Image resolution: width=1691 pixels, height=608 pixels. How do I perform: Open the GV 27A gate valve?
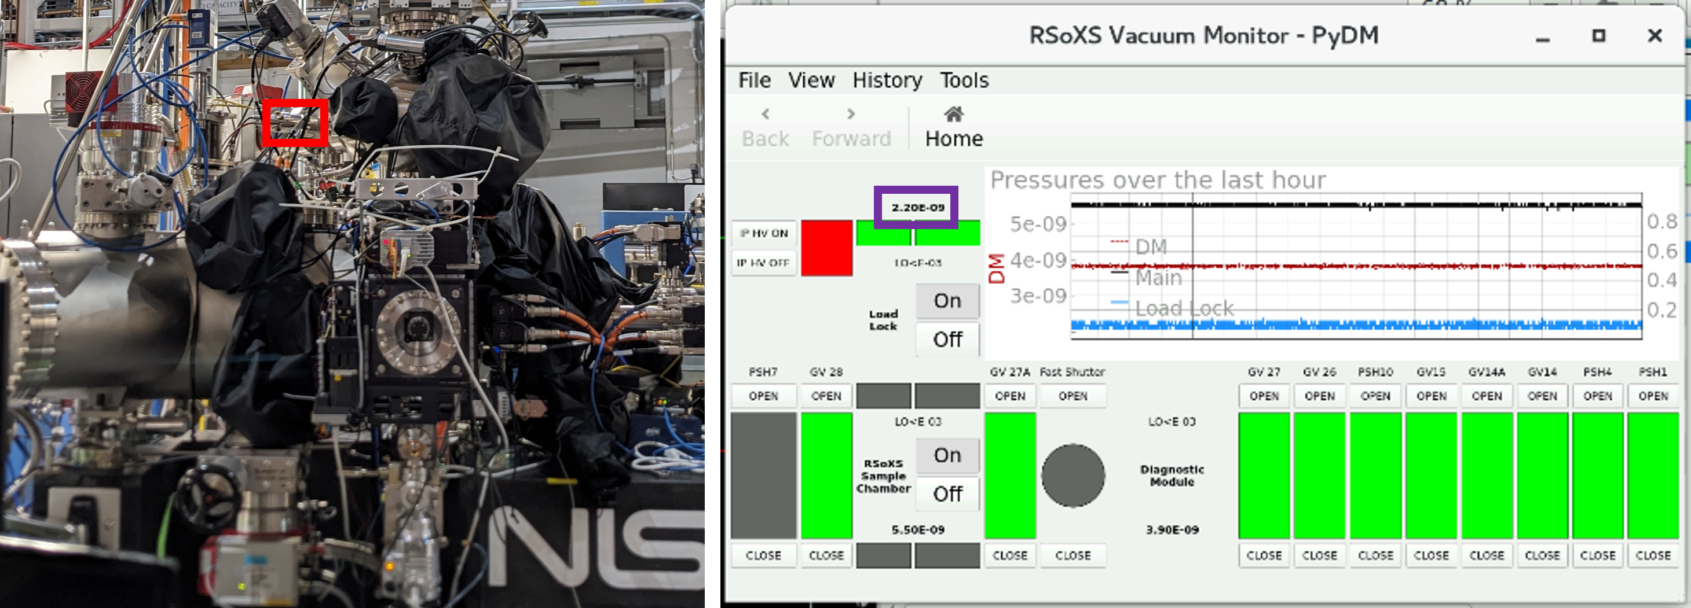pos(1011,396)
